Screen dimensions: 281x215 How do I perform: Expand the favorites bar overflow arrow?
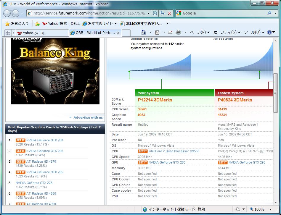pyautogui.click(x=167, y=23)
